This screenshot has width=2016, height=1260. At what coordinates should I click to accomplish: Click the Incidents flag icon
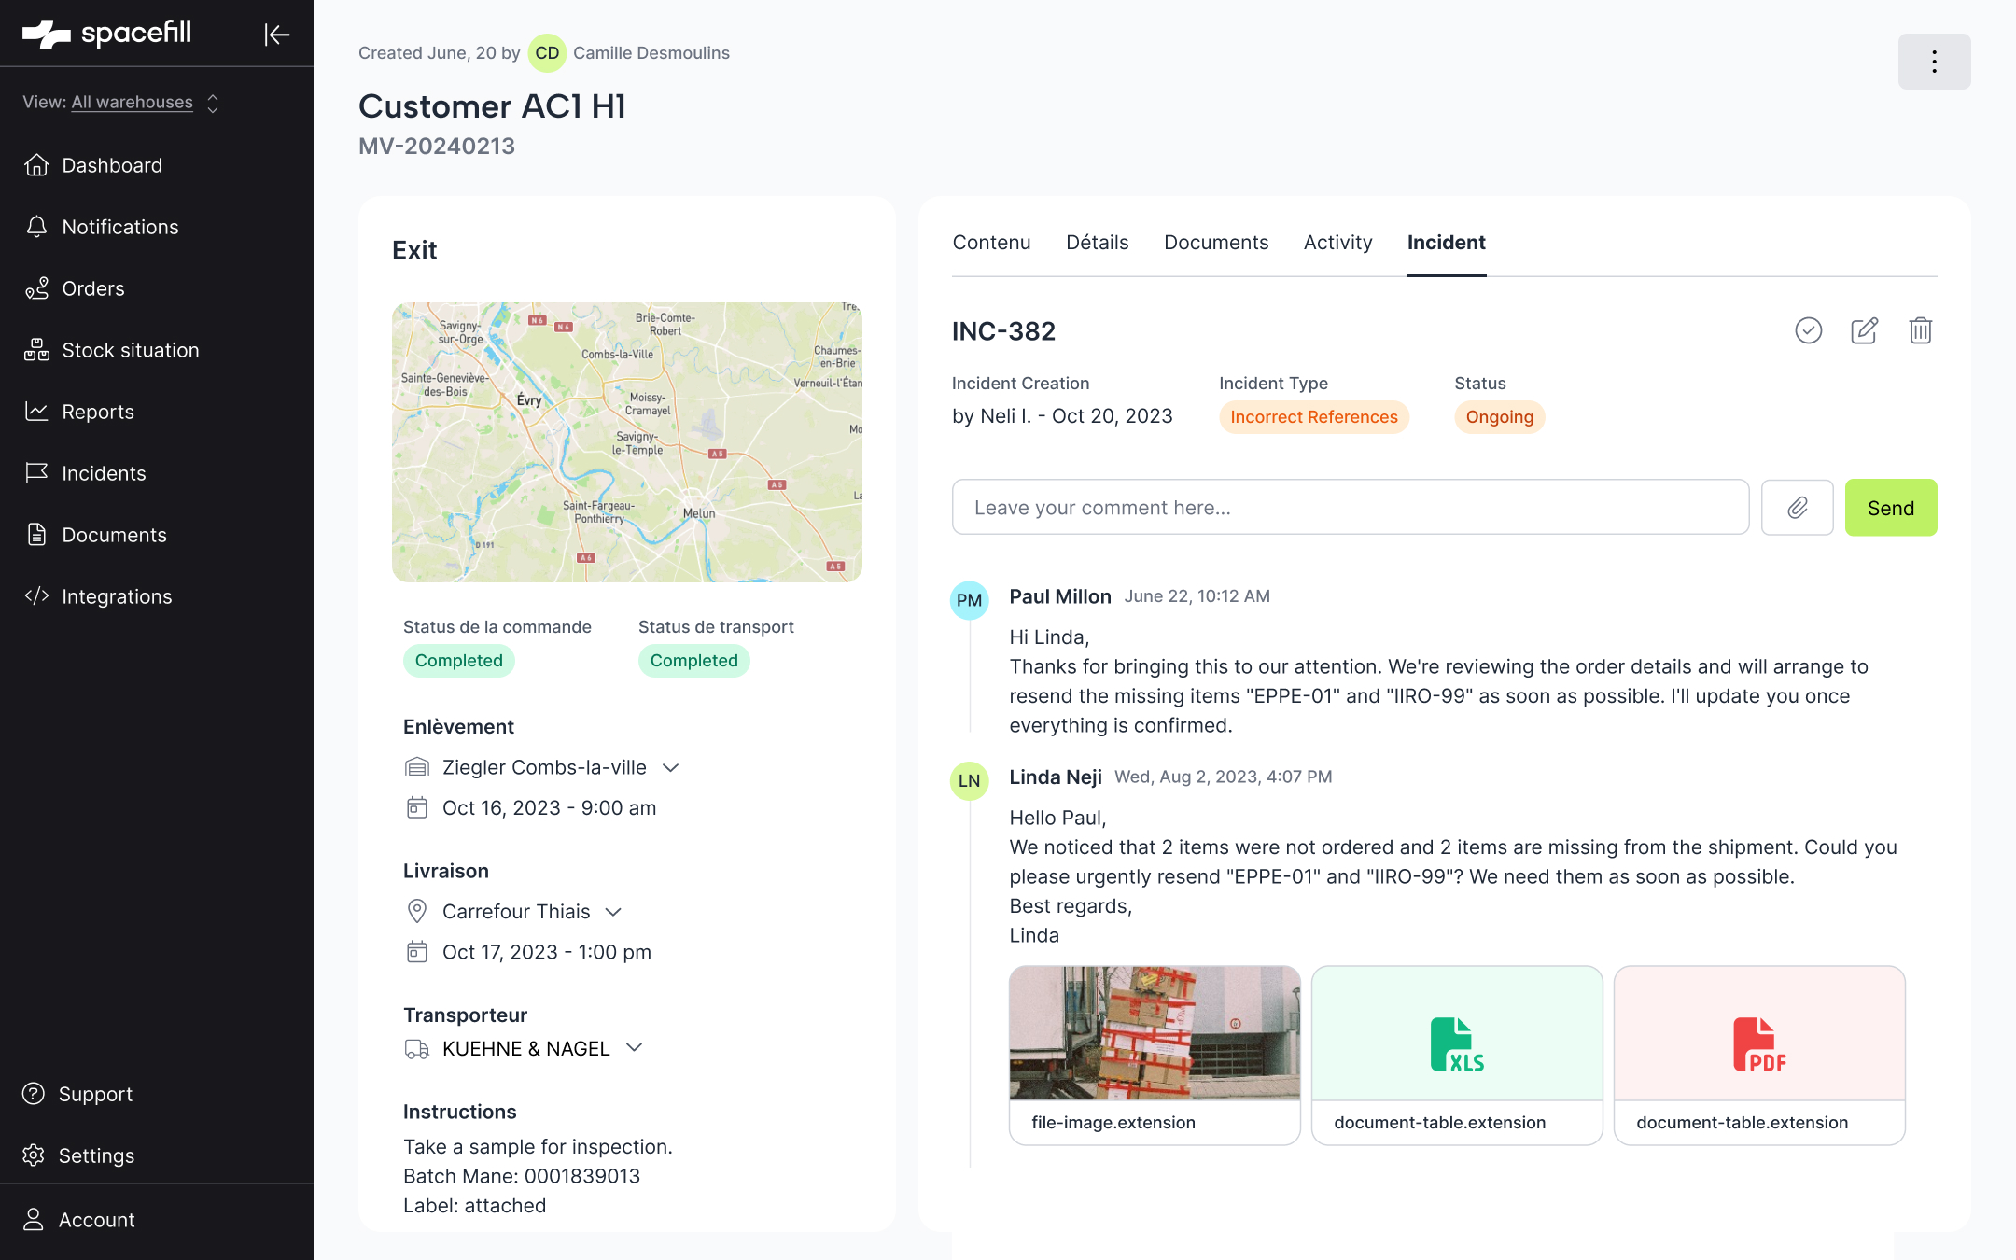(x=36, y=472)
